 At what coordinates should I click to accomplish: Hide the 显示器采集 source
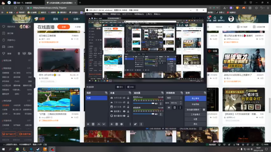click(x=124, y=116)
